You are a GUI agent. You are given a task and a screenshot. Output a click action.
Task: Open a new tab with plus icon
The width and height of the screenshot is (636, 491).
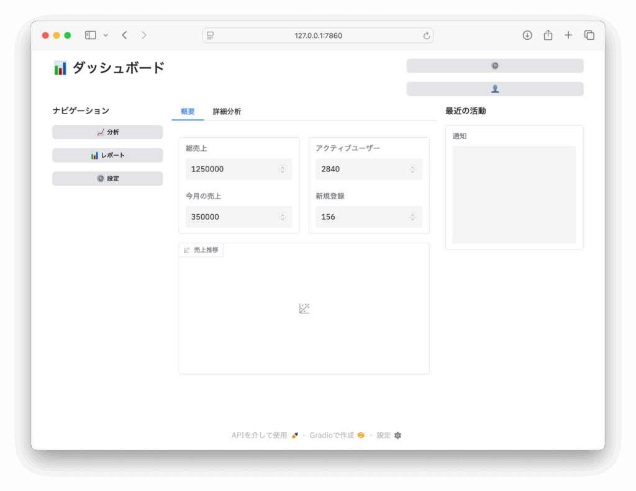(x=568, y=35)
